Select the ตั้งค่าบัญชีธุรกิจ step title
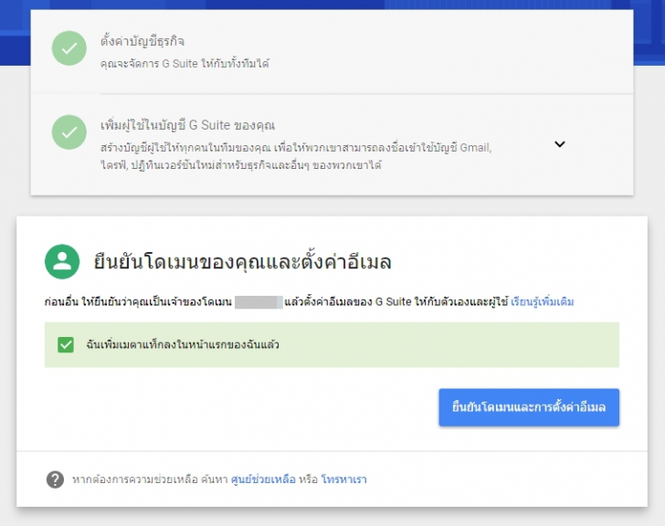The image size is (665, 526). tap(142, 41)
